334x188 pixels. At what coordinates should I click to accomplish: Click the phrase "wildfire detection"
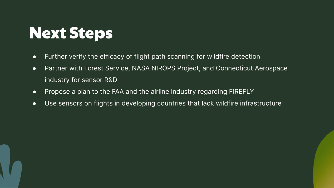pos(233,57)
